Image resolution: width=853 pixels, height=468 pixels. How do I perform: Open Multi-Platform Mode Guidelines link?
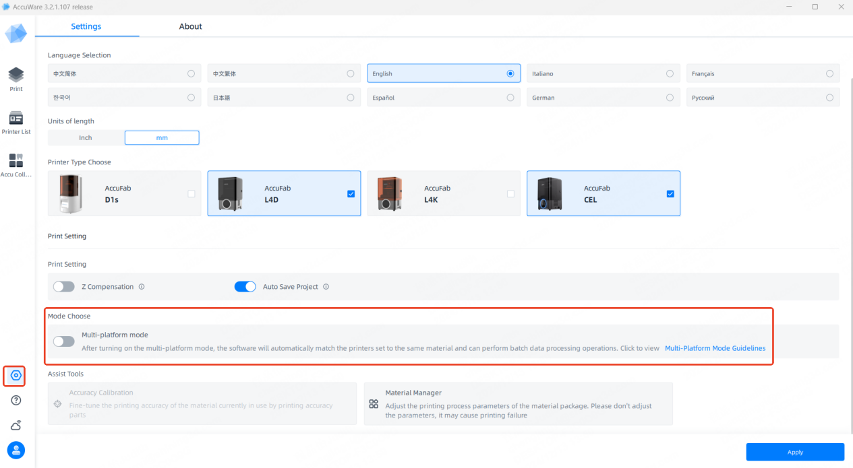coord(715,348)
